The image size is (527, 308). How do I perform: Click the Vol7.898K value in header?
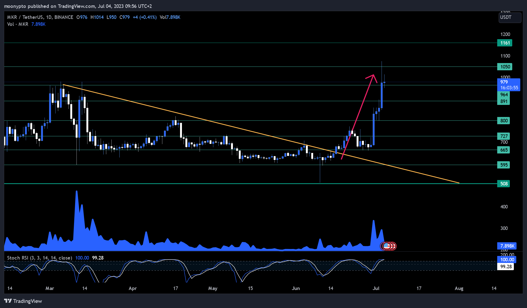pyautogui.click(x=170, y=17)
